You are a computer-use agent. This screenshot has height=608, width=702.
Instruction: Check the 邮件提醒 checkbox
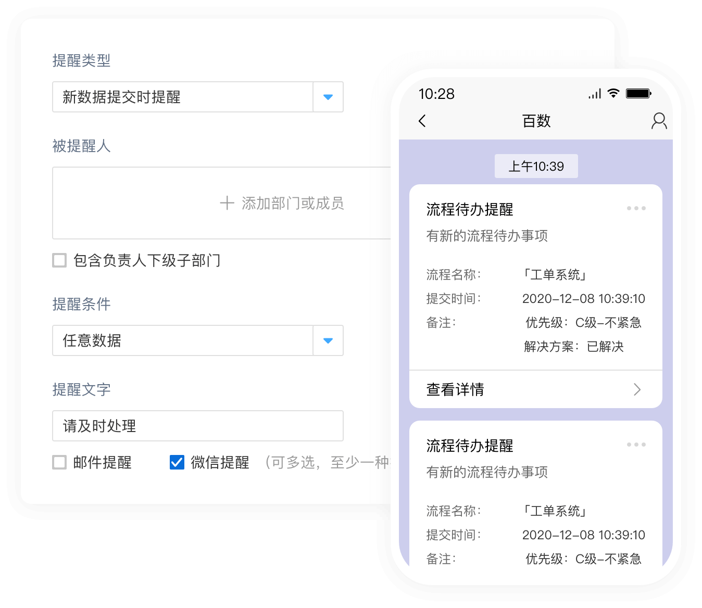point(59,462)
